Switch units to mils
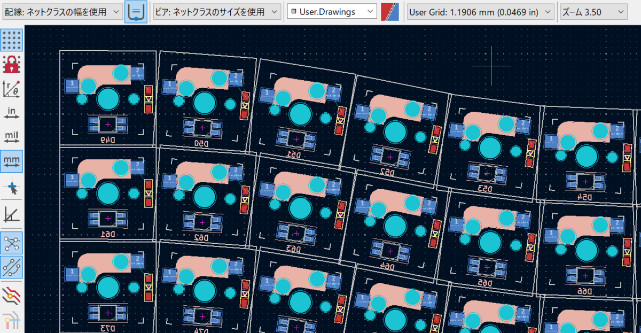Screen dimensions: 641x333 pos(12,137)
